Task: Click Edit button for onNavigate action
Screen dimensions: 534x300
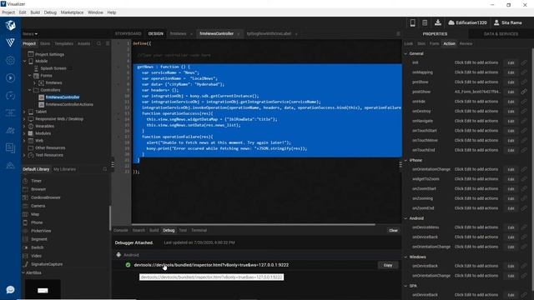Action: click(x=511, y=121)
